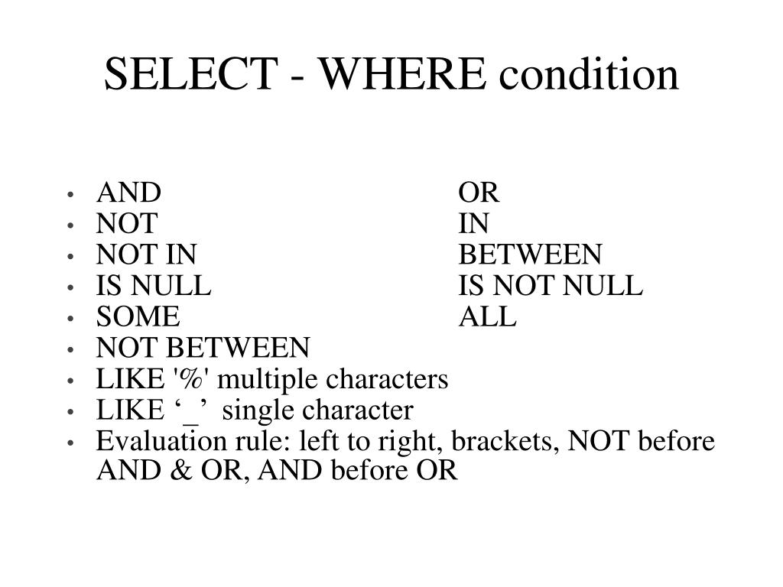Click the slide title SELECT - WHERE condition

coord(391,74)
